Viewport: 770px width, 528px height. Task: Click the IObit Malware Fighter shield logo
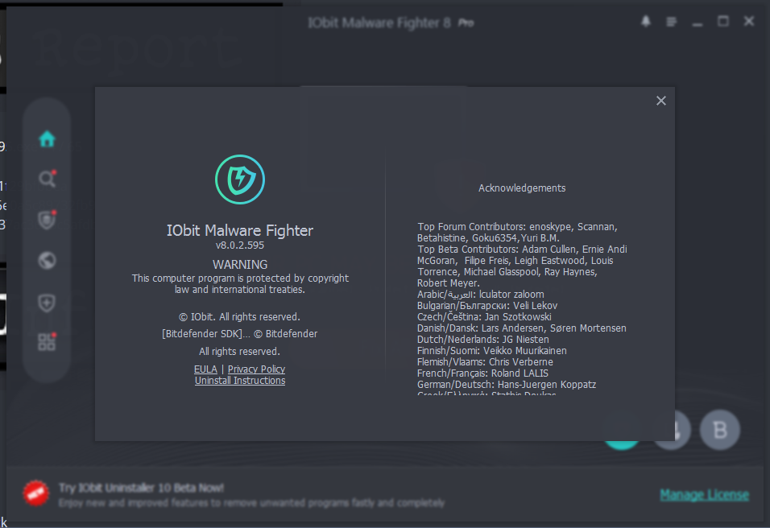(x=240, y=179)
